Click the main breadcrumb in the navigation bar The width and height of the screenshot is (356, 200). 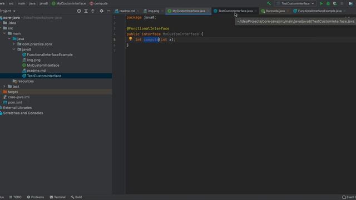(x=21, y=3)
